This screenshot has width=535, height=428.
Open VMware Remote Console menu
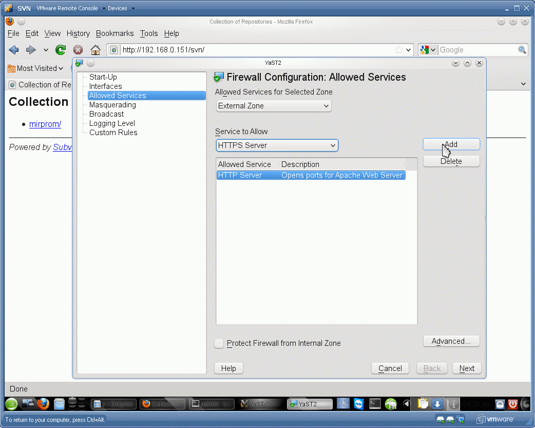click(x=71, y=8)
